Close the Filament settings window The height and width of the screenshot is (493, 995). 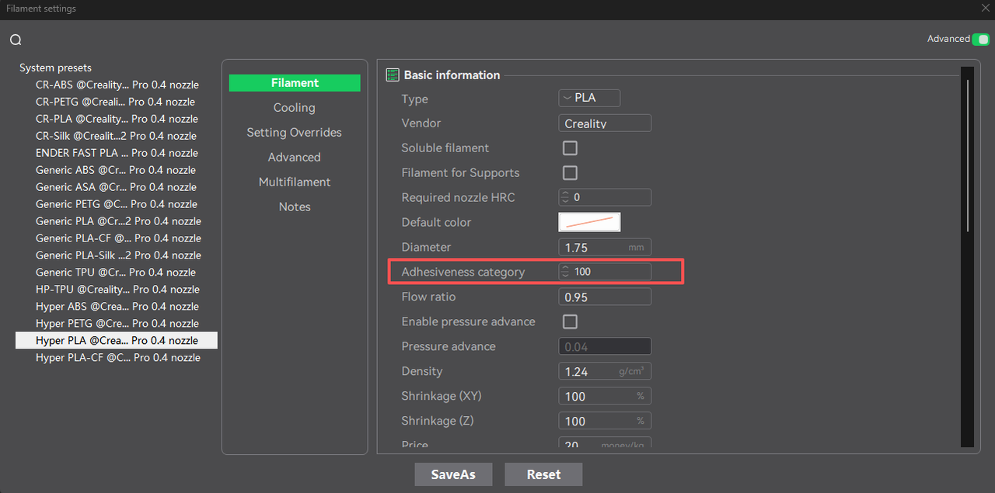coord(985,8)
